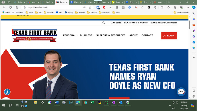Open the Collections toolbar icon
The width and height of the screenshot is (197, 111).
coord(175,7)
